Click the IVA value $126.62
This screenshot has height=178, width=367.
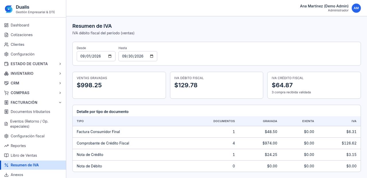point(349,143)
